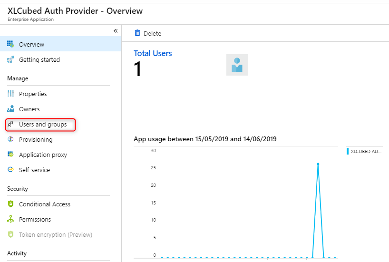Viewport: 389px width, 262px height.
Task: Click the Overview grid icon in sidebar
Action: coord(10,44)
